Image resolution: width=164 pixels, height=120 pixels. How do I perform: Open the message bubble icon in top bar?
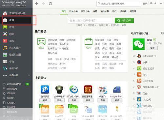pos(151,3)
